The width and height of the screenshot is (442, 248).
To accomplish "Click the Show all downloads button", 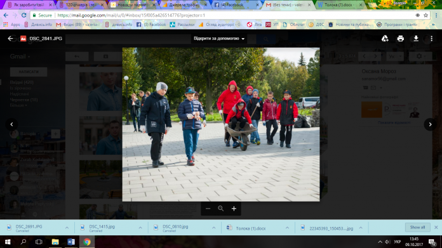I will (417, 227).
